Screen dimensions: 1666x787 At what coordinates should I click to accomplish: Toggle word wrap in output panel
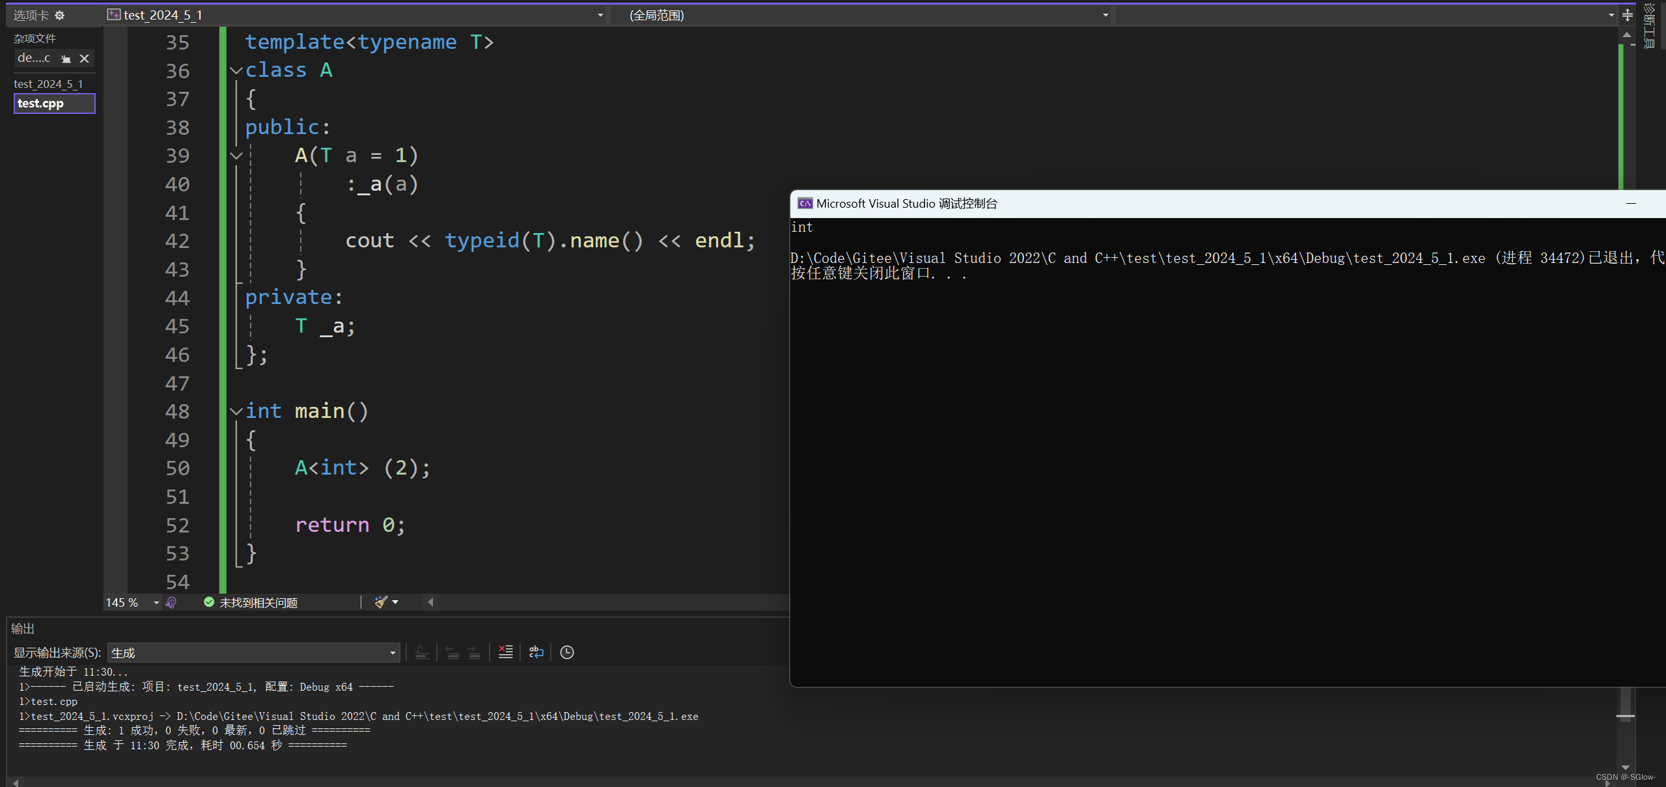pyautogui.click(x=536, y=652)
